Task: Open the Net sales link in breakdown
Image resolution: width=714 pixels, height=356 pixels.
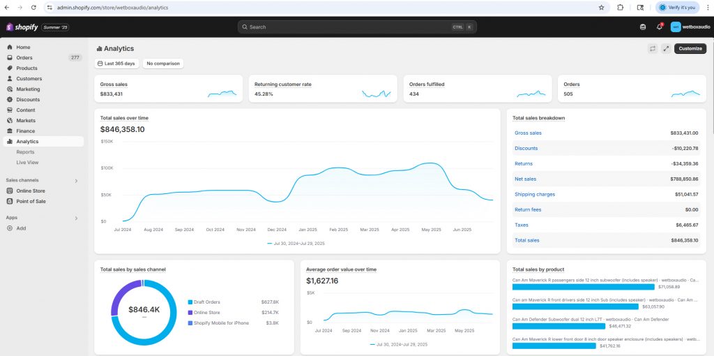Action: (525, 179)
